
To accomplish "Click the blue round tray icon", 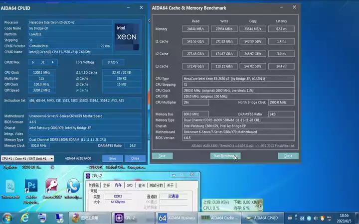I will [309, 219].
